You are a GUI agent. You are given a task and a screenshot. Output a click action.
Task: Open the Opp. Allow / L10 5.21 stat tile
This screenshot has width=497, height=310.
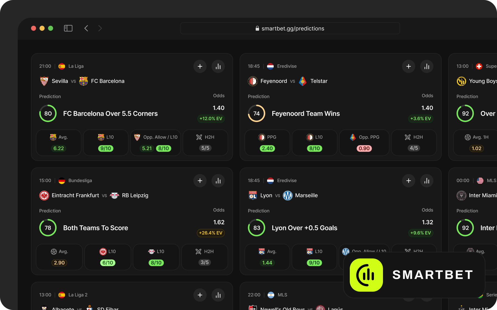coord(156,143)
